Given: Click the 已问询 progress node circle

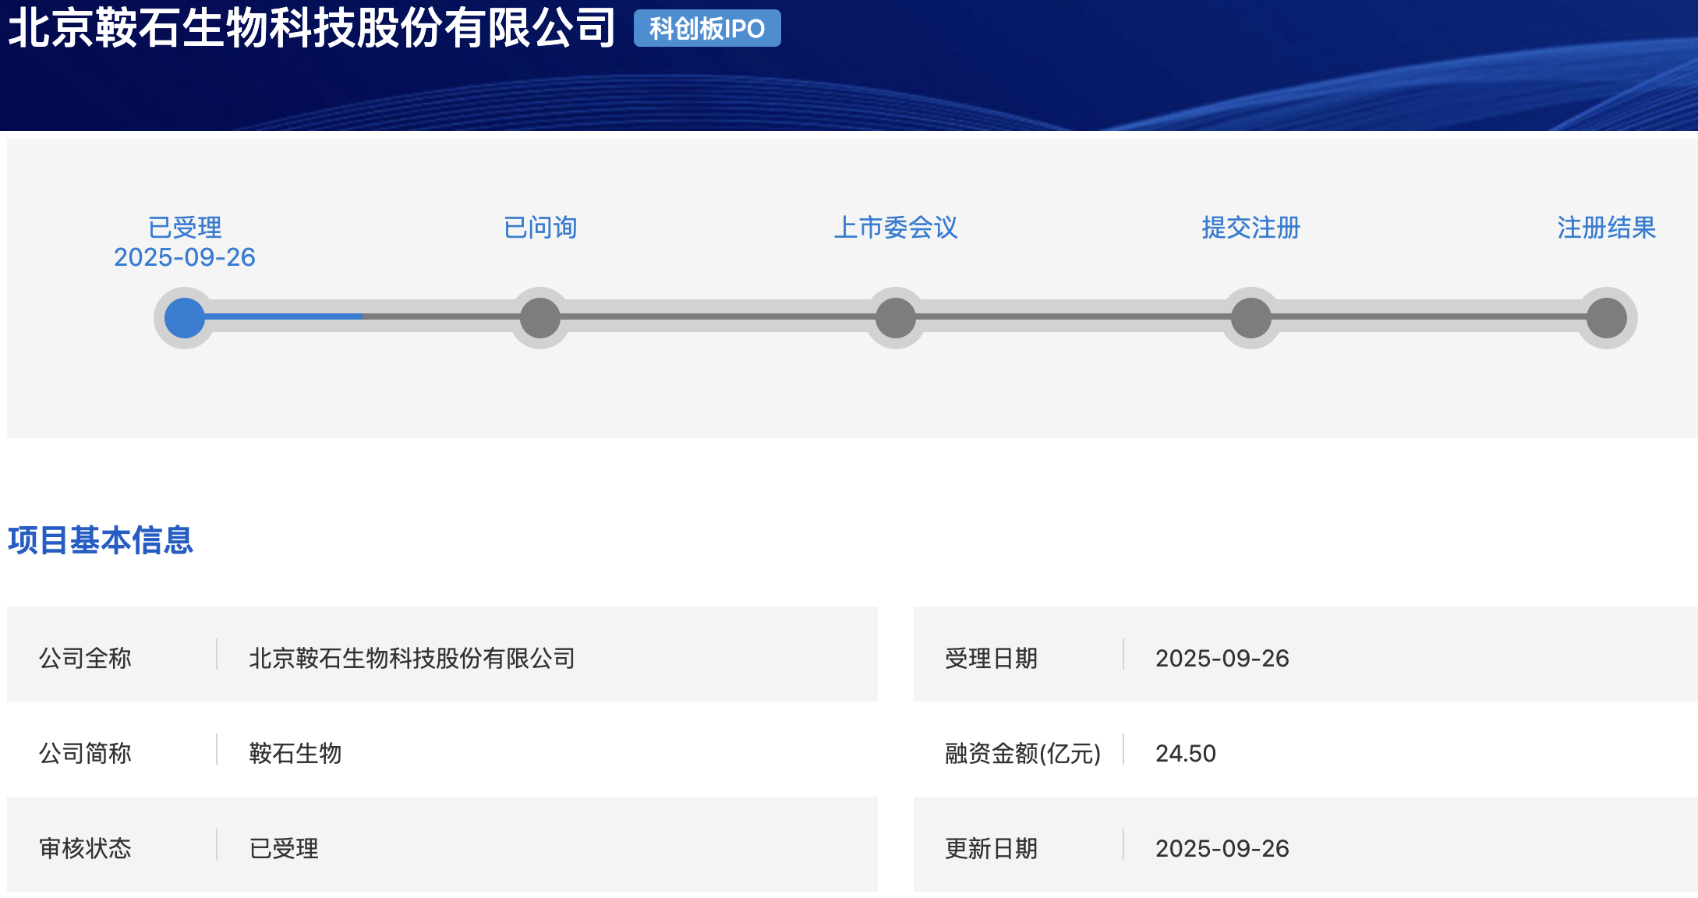Looking at the screenshot, I should tap(540, 318).
